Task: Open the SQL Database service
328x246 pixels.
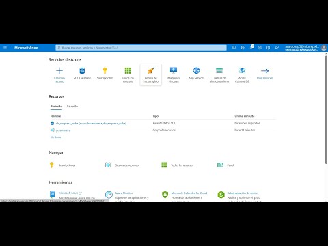Action: point(82,73)
